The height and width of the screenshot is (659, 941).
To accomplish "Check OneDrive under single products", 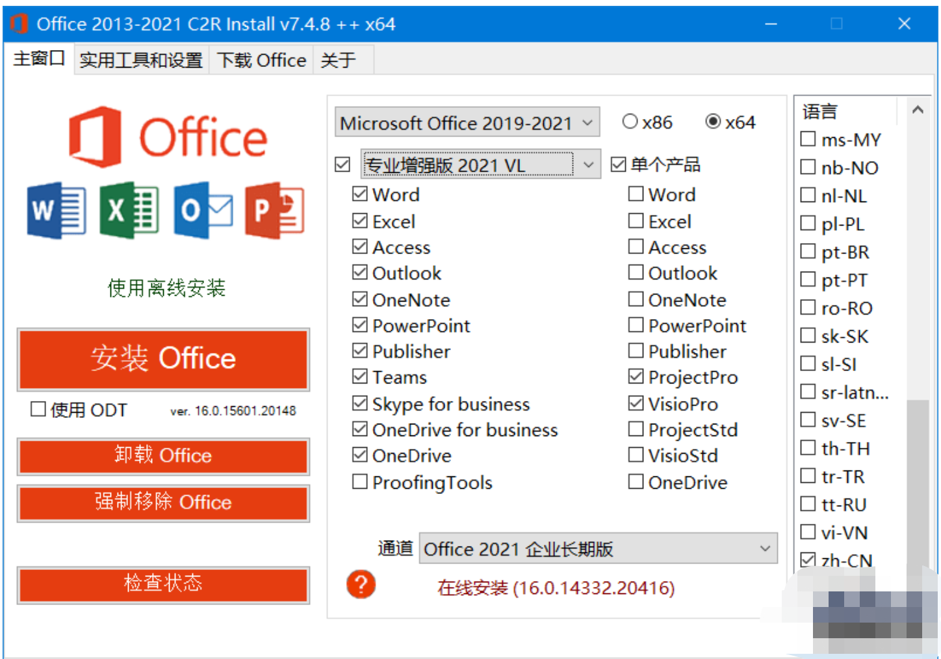I will [x=636, y=482].
